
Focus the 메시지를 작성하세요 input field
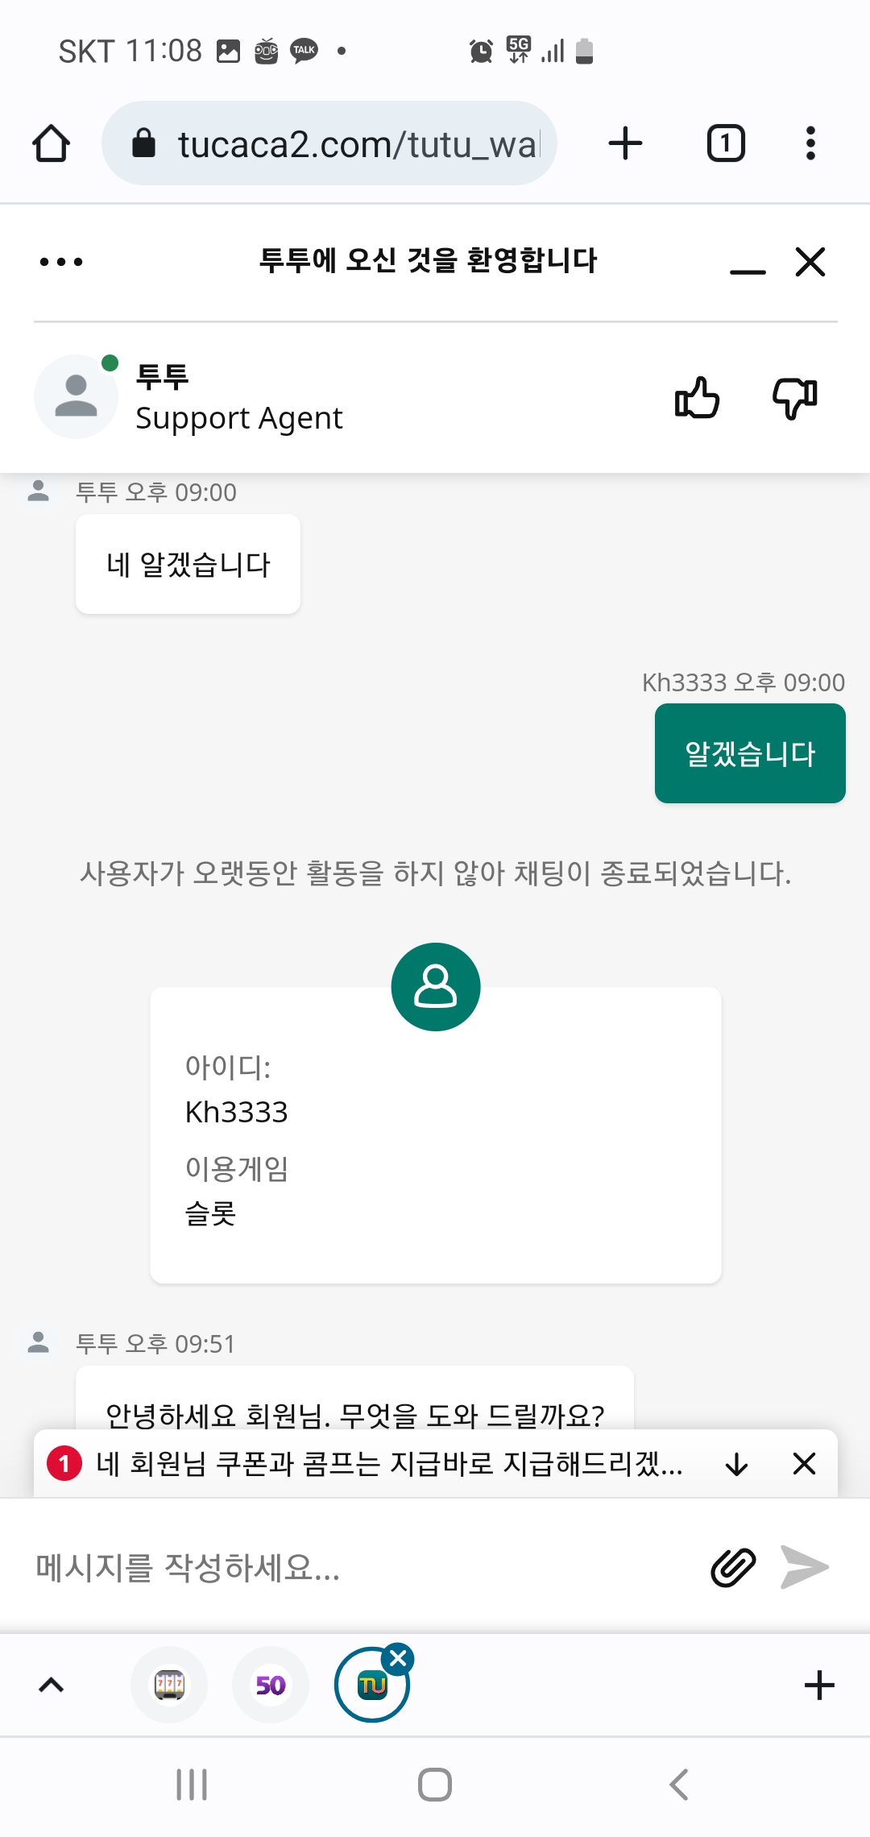362,1567
